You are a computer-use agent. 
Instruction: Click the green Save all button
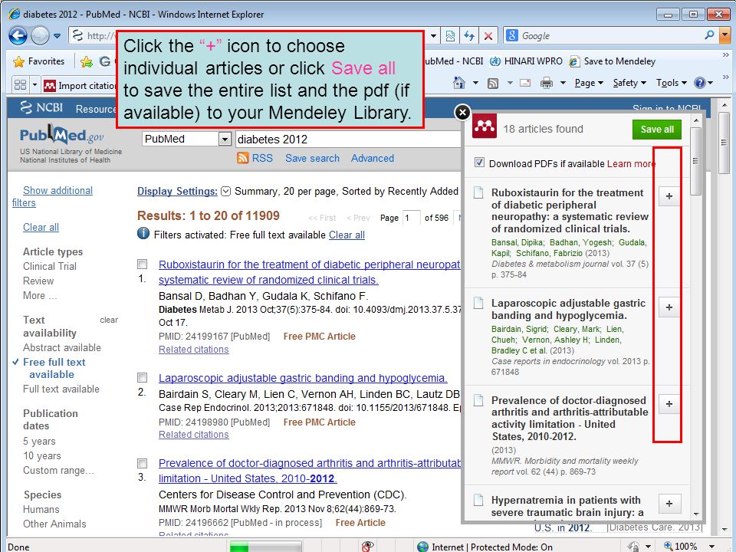pyautogui.click(x=657, y=130)
